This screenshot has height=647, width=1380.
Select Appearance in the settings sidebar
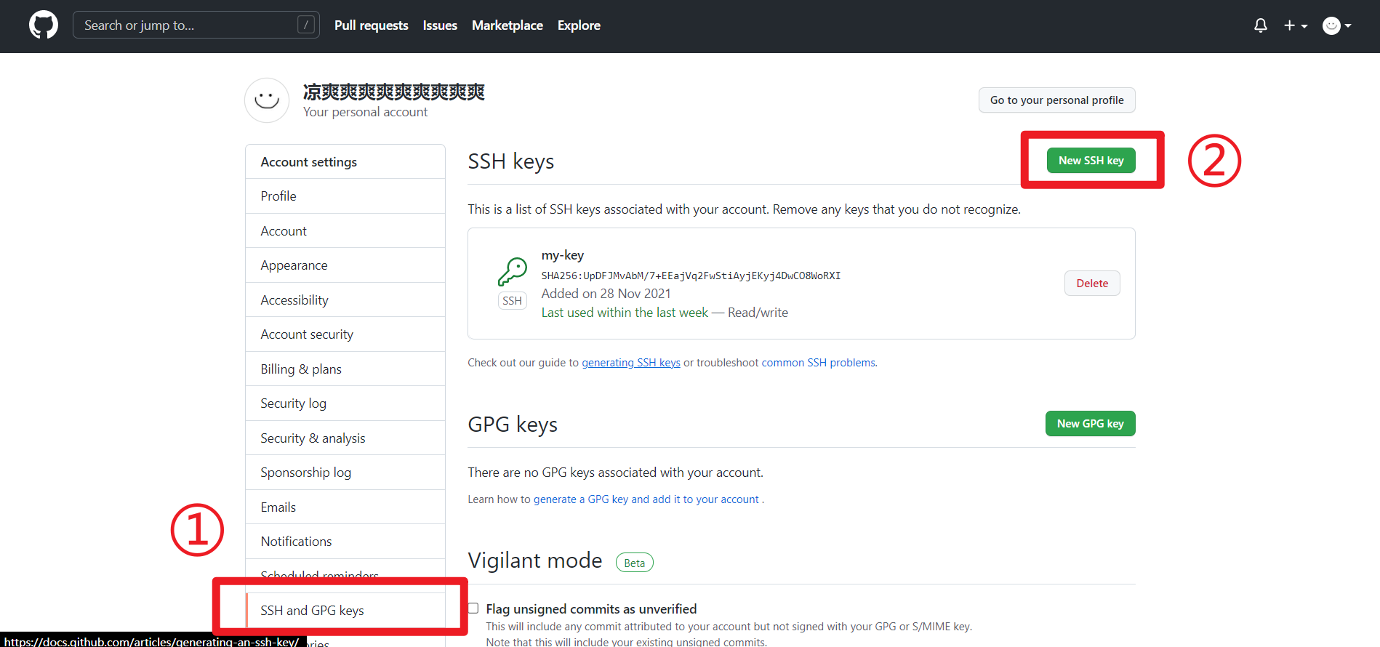(345, 265)
